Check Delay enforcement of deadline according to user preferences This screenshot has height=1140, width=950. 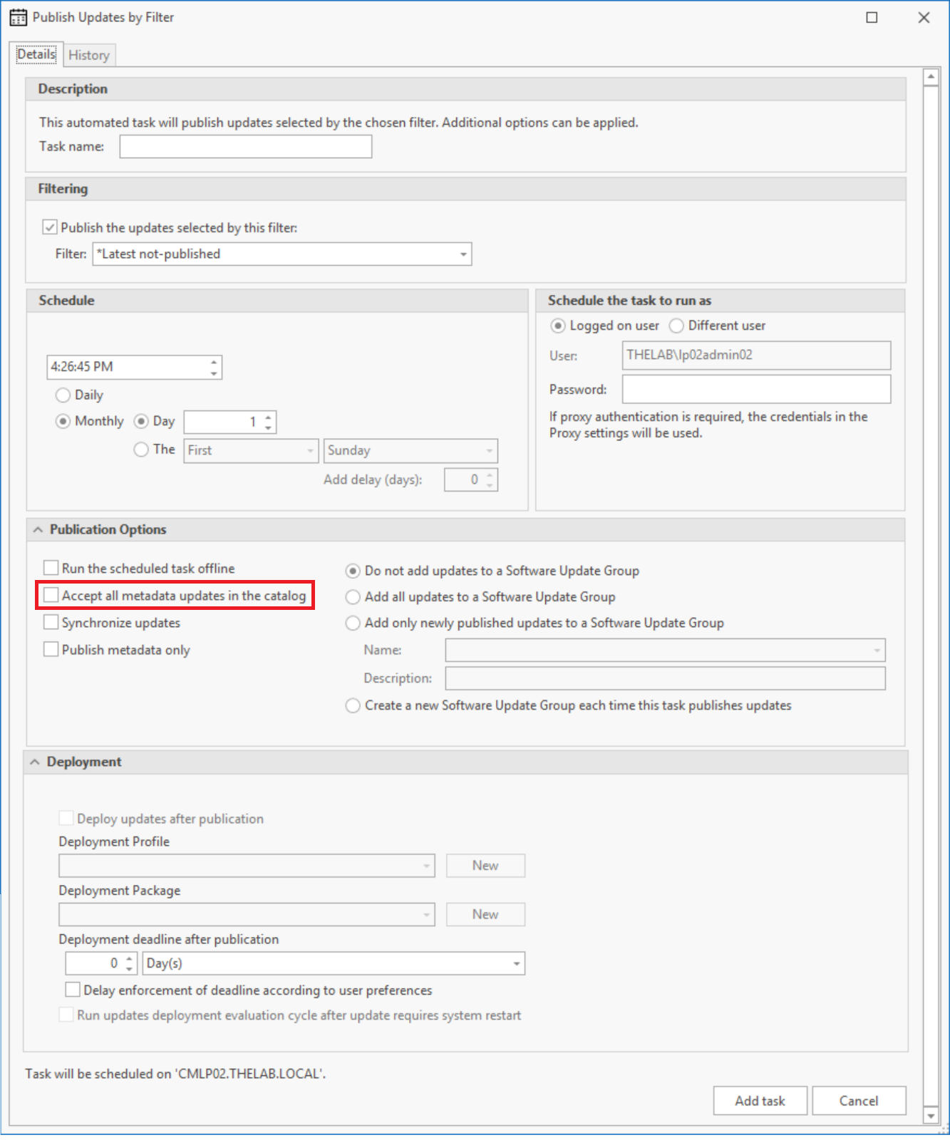73,990
